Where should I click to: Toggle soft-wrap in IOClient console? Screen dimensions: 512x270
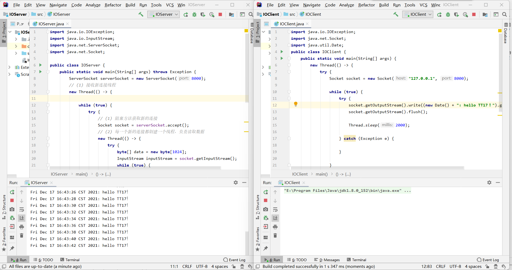275,209
